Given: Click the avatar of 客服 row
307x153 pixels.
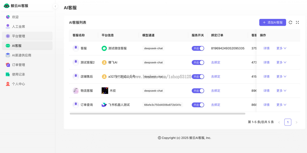Looking at the screenshot, I should 76,48.
